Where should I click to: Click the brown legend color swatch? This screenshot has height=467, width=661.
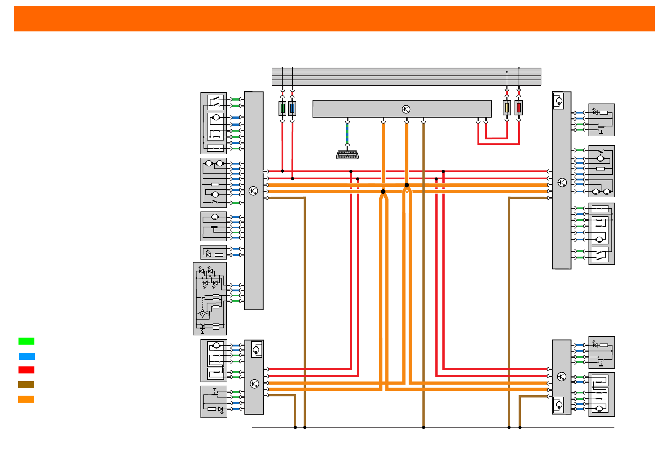pyautogui.click(x=26, y=385)
